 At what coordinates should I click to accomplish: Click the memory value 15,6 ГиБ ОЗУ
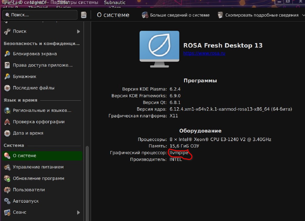(x=185, y=146)
